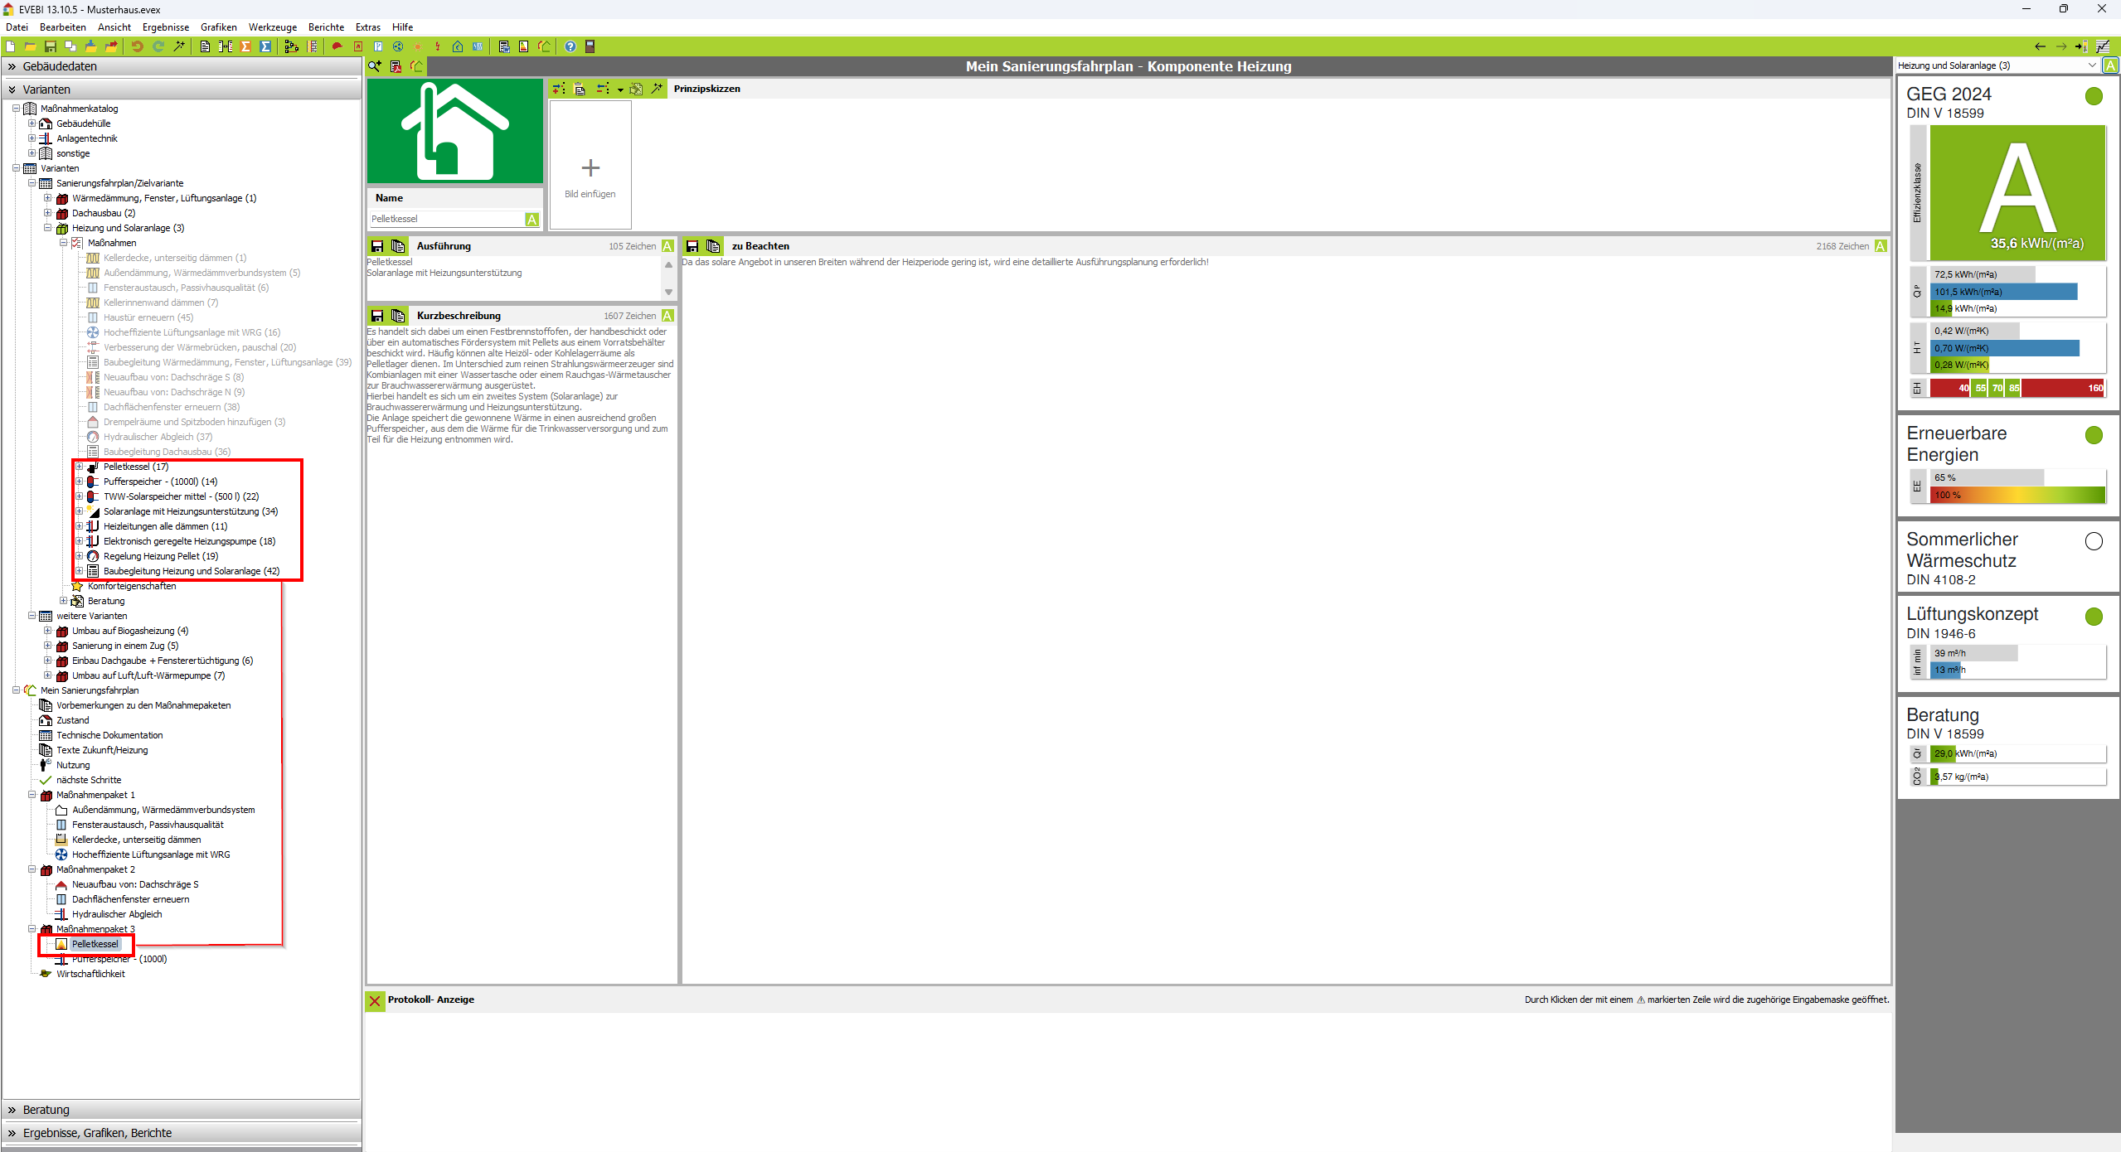Open the Berichte menu
This screenshot has width=2121, height=1152.
[x=326, y=27]
